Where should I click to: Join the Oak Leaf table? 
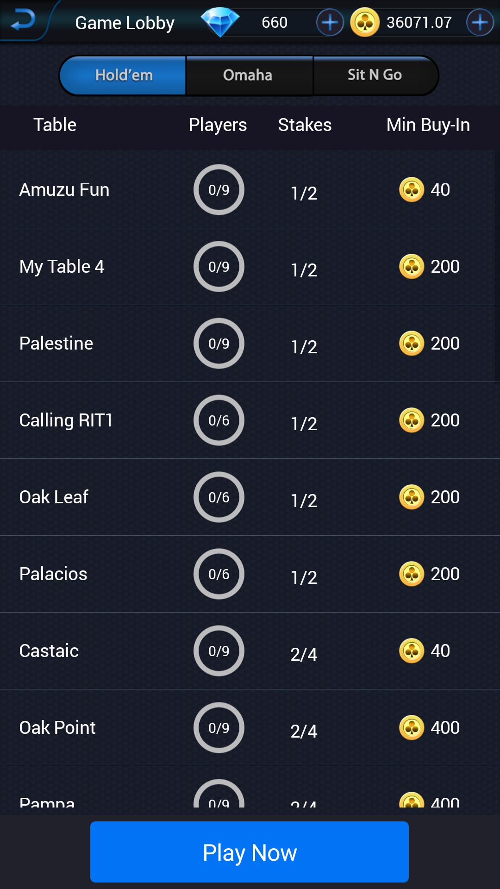pos(54,497)
